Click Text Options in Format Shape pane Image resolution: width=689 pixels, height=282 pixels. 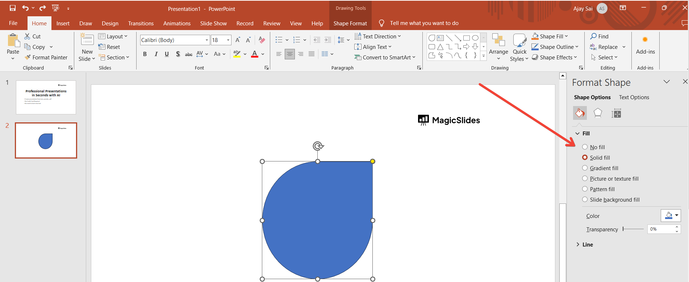click(x=634, y=97)
